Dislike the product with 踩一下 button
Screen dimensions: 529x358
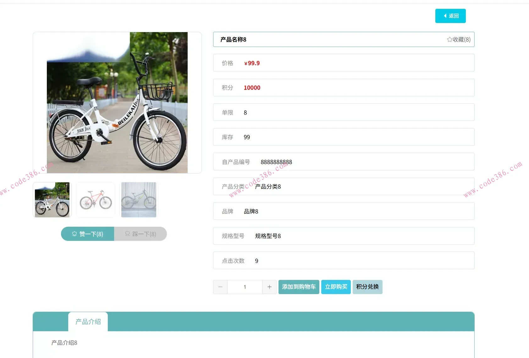click(x=141, y=234)
